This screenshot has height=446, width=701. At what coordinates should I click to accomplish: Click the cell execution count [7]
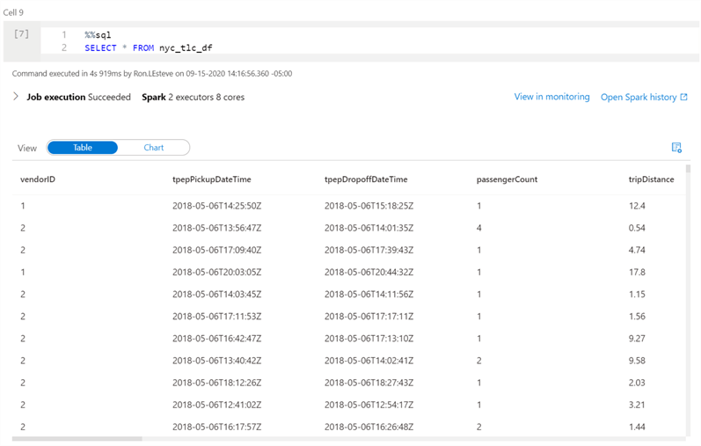coord(22,34)
